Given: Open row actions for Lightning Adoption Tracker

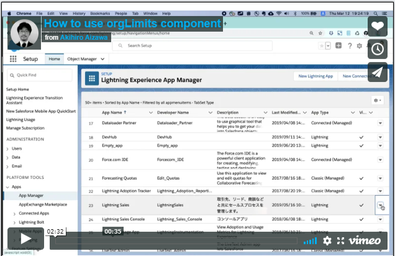Looking at the screenshot, I should pyautogui.click(x=380, y=191).
